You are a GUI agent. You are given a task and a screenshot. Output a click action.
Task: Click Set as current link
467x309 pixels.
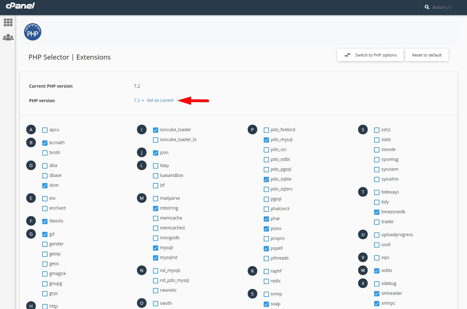point(160,100)
